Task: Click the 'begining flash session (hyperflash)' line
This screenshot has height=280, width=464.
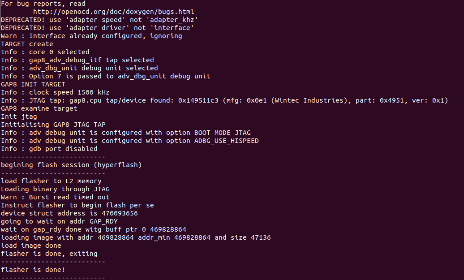Action: coord(71,165)
